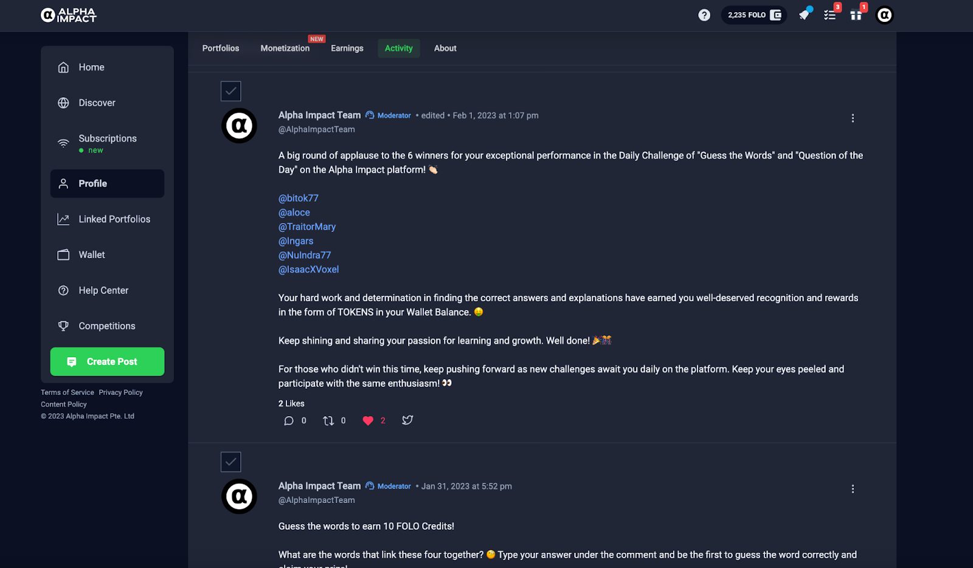The height and width of the screenshot is (568, 973).
Task: Click the repost icon on first post
Action: tap(328, 420)
